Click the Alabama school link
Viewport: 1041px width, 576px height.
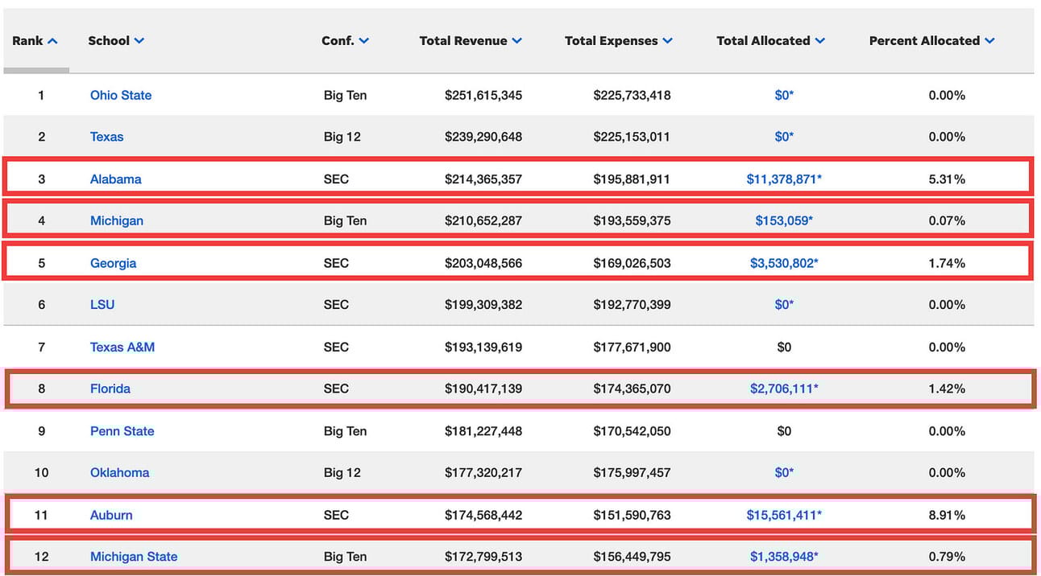click(x=115, y=179)
